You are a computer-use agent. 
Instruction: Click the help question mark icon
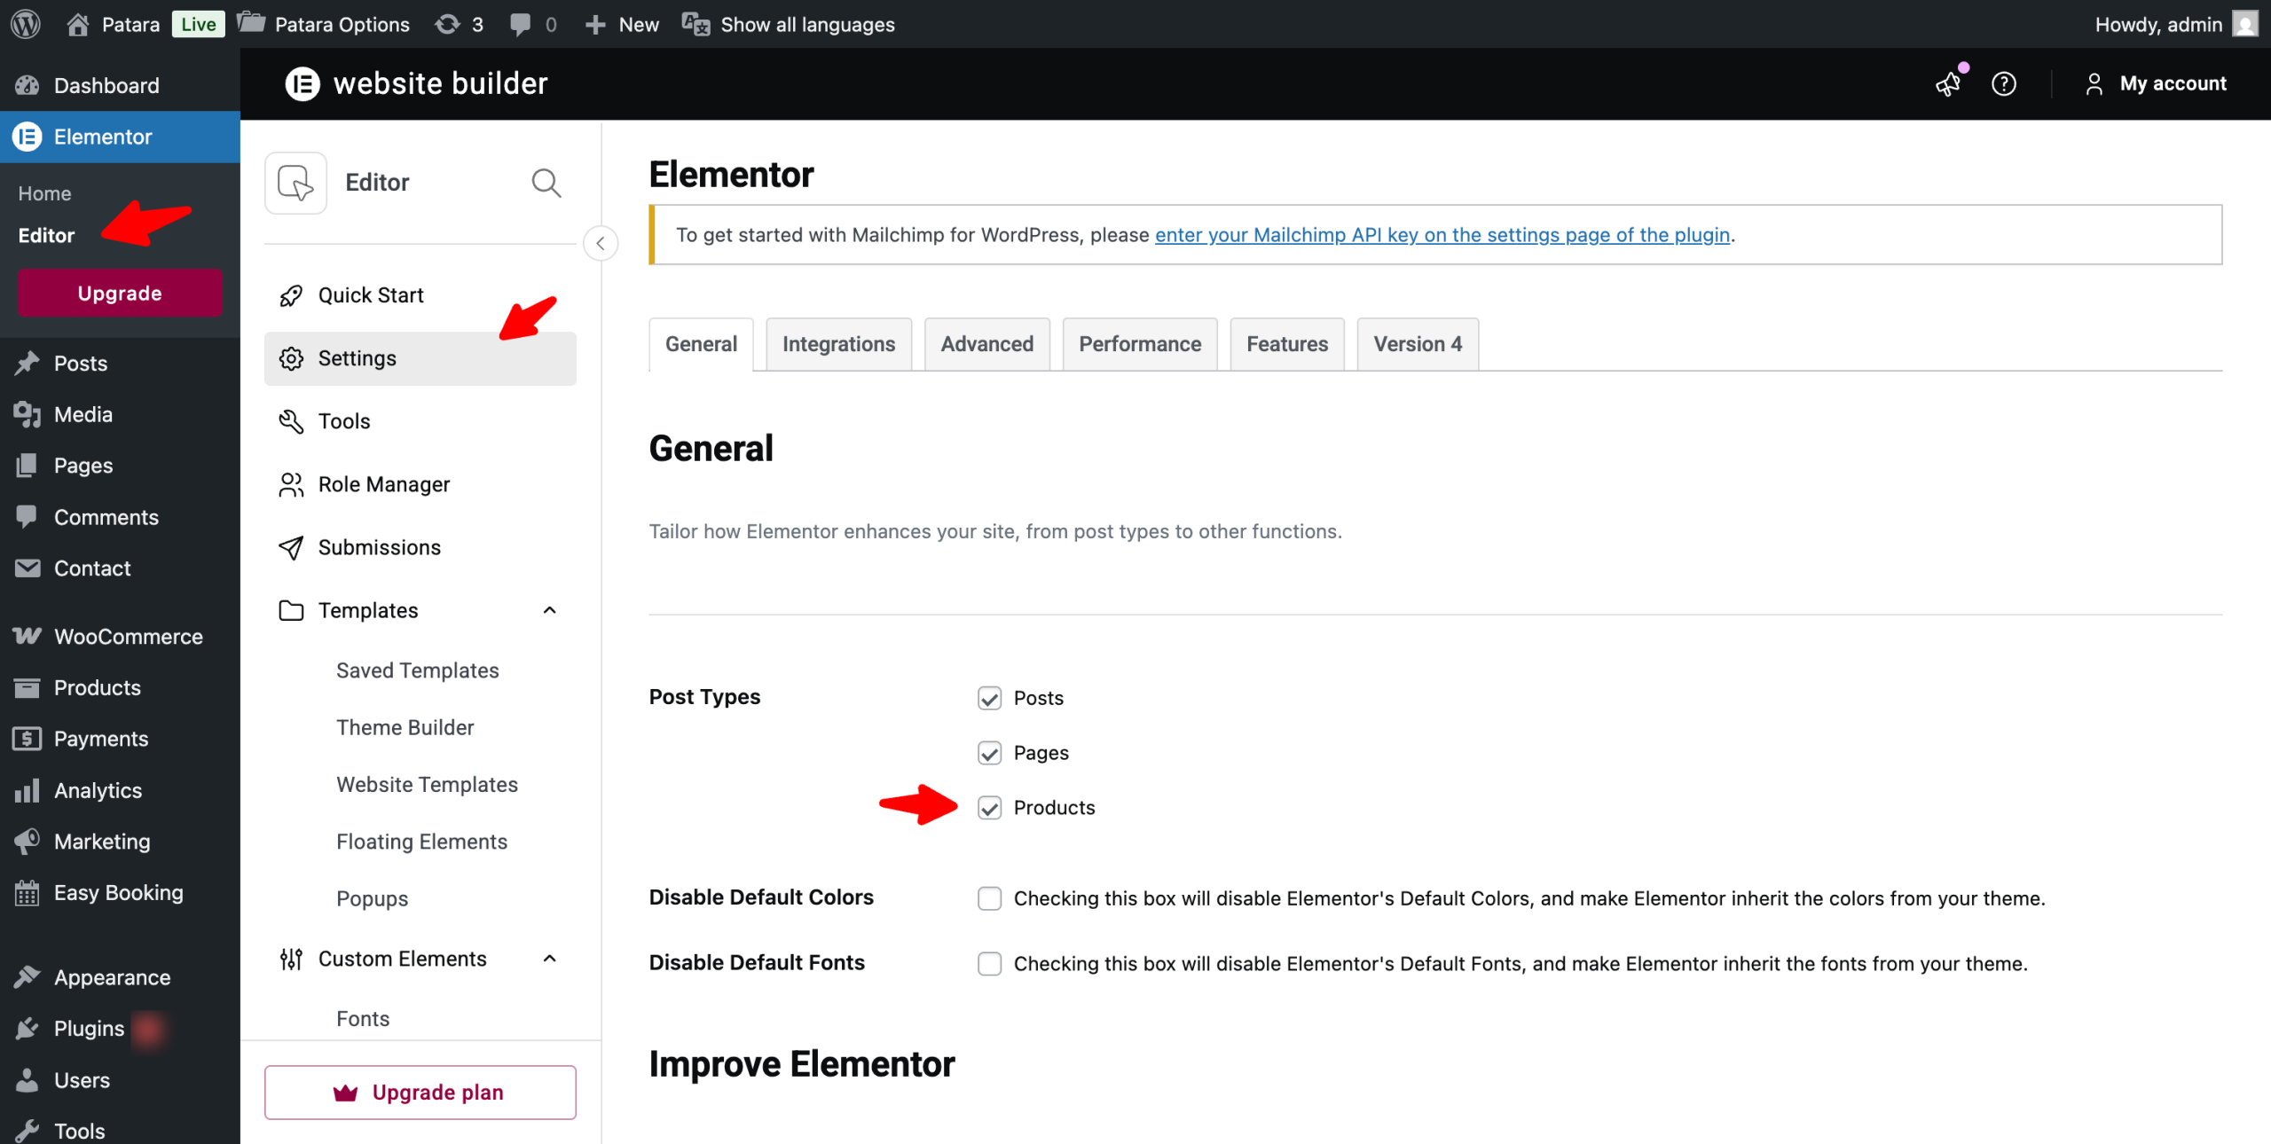click(2004, 83)
